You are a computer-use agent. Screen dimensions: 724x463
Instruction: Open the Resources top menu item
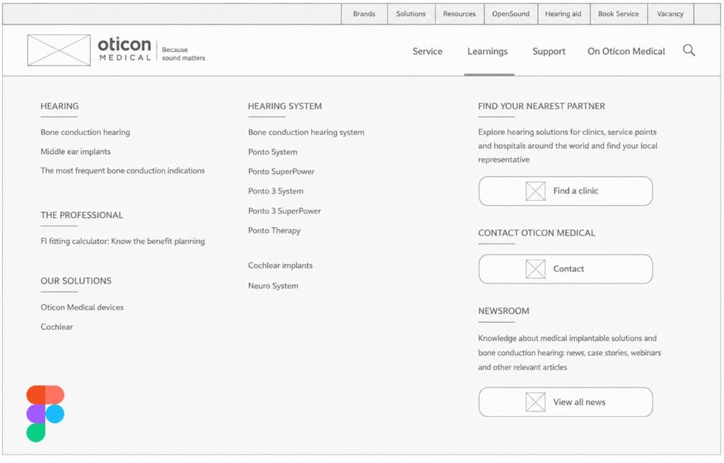(460, 14)
